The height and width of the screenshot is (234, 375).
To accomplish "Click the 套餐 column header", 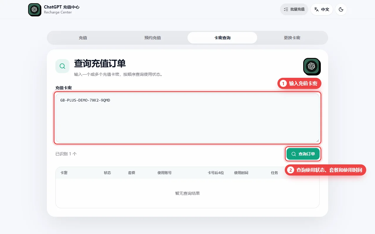I will point(132,173).
